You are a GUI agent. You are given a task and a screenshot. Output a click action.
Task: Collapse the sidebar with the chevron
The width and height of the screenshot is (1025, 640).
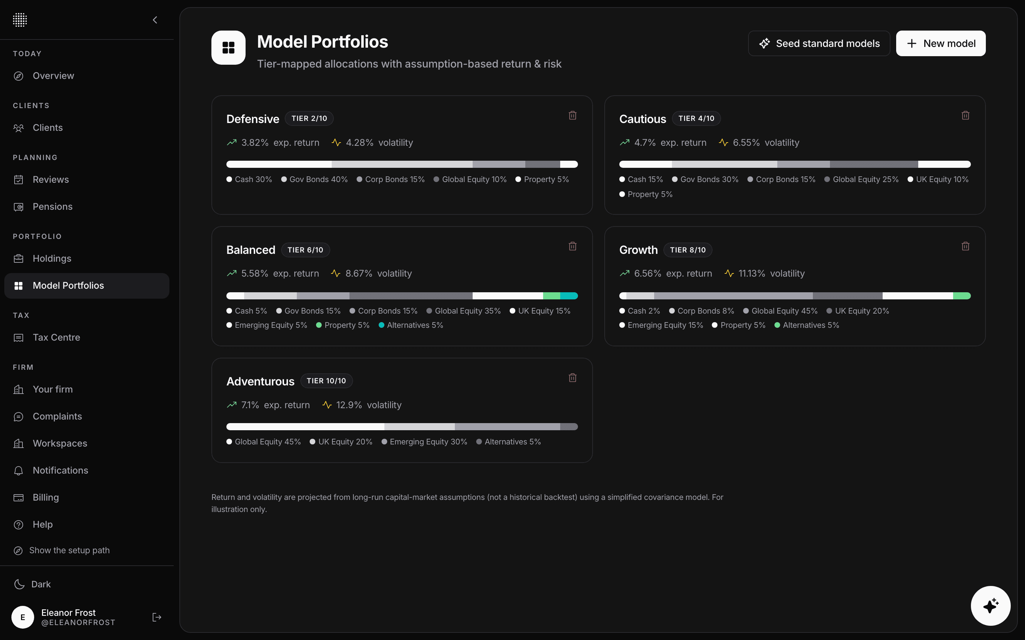pyautogui.click(x=155, y=20)
